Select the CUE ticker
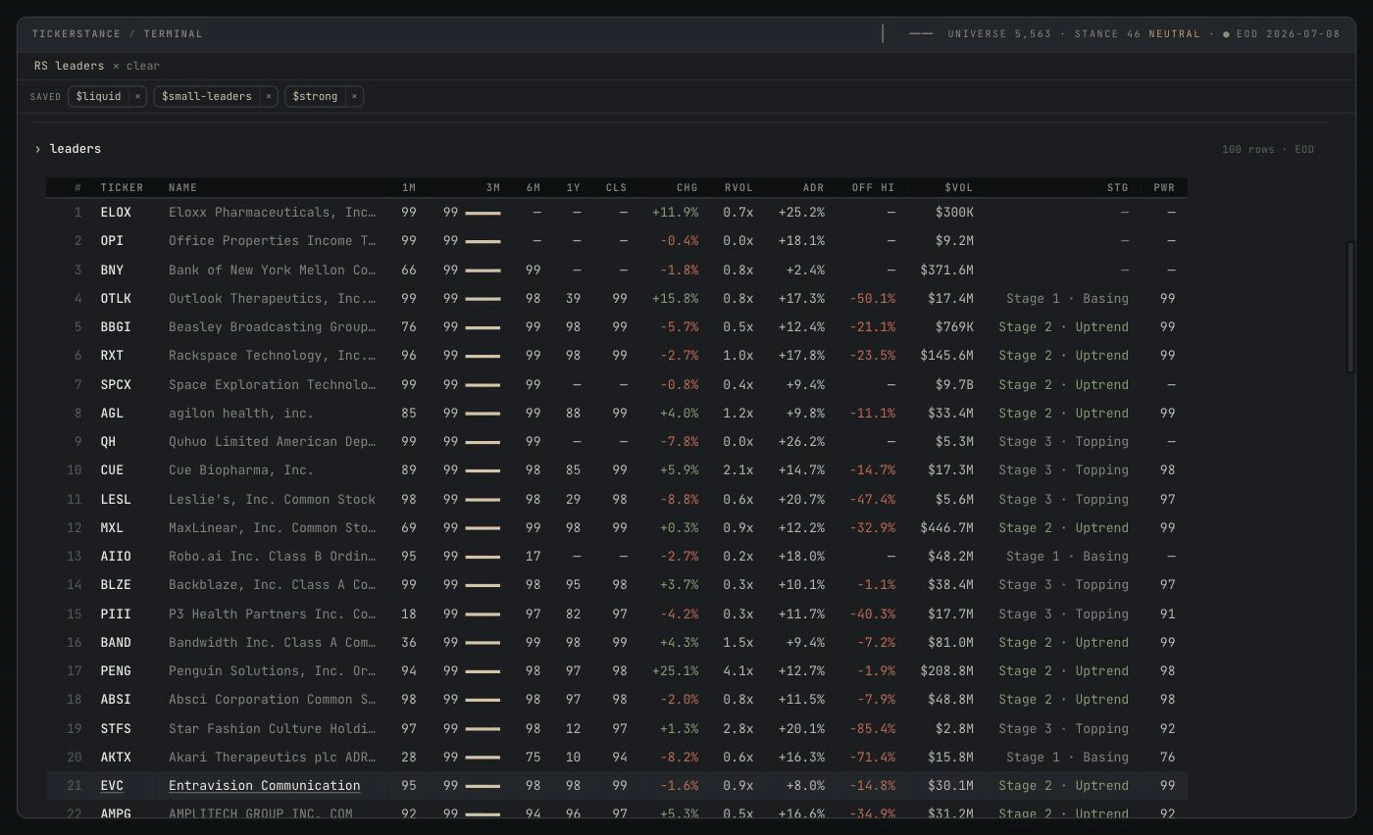The image size is (1373, 835). (x=112, y=469)
